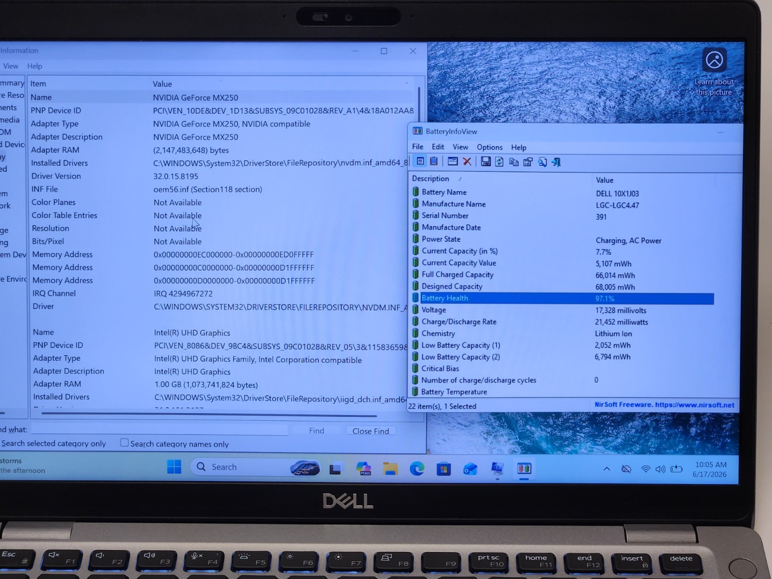
Task: Click the refresh icon in BatteryInfoView toolbar
Action: [499, 162]
